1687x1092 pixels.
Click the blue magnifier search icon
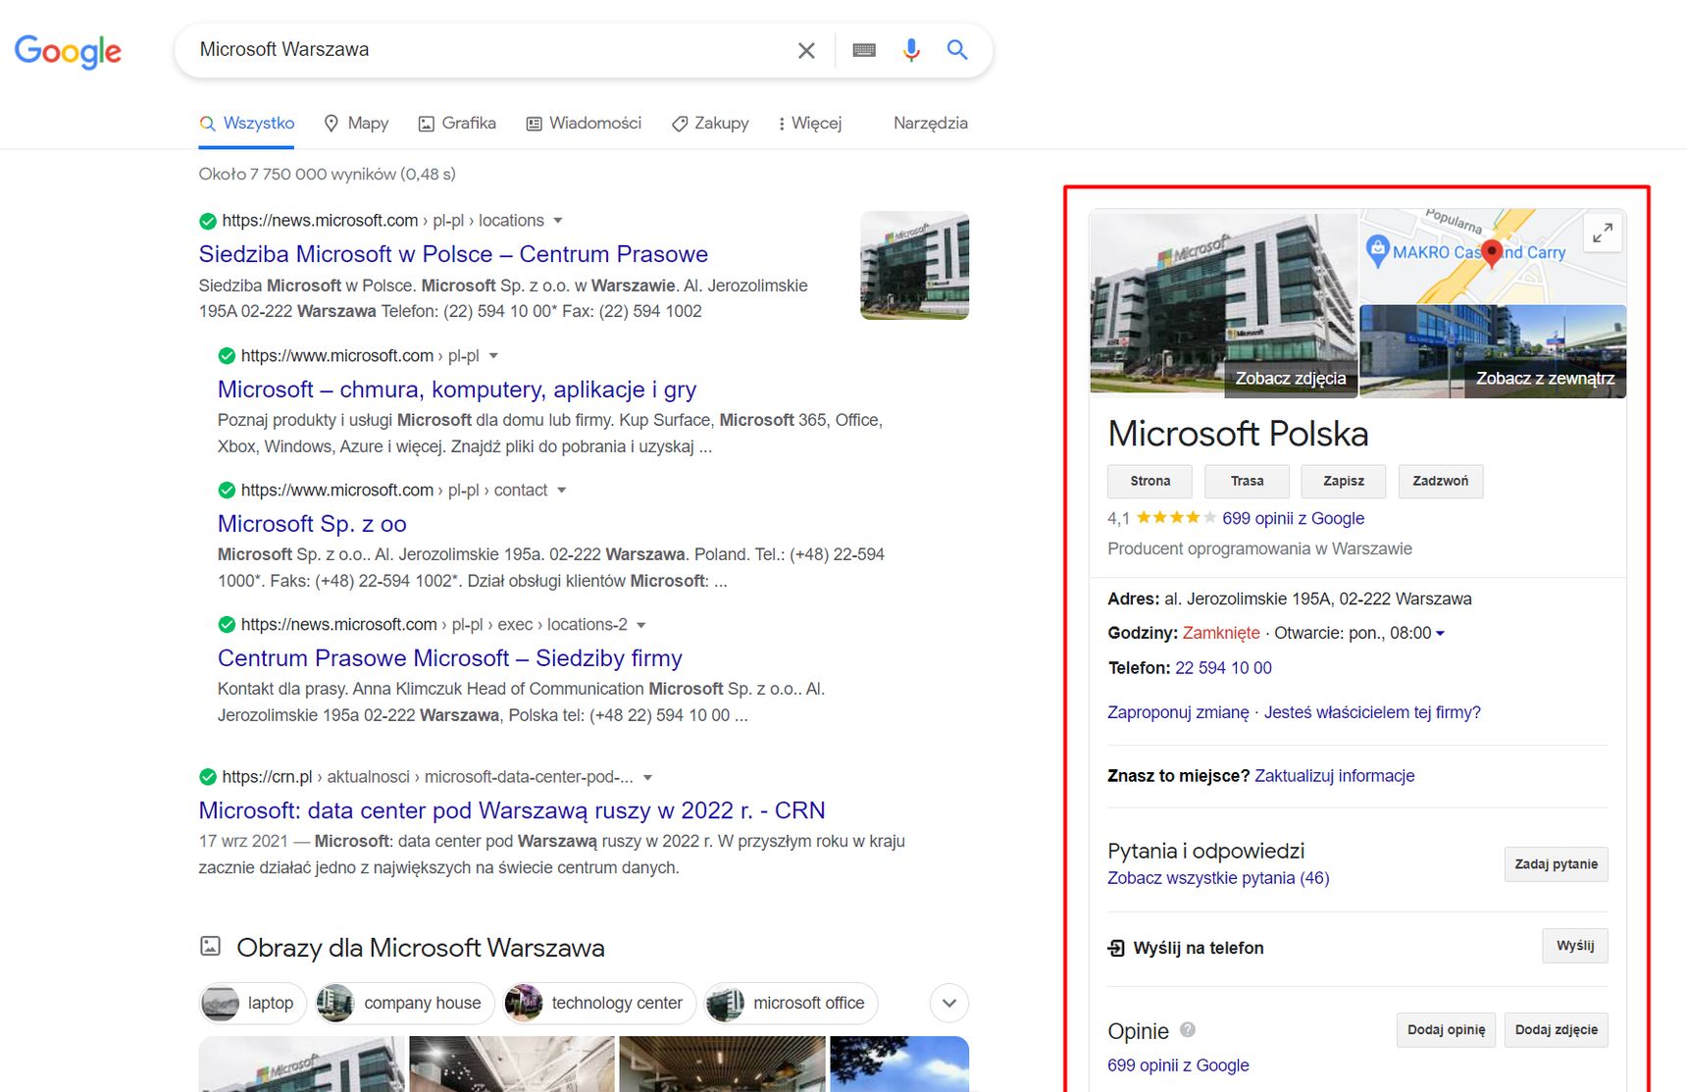957,50
